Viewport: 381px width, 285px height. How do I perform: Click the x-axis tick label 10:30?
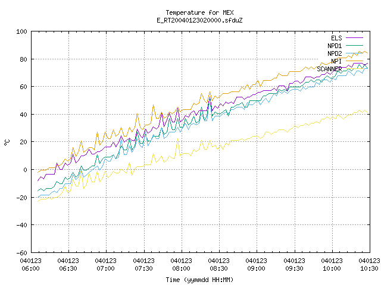(369, 268)
